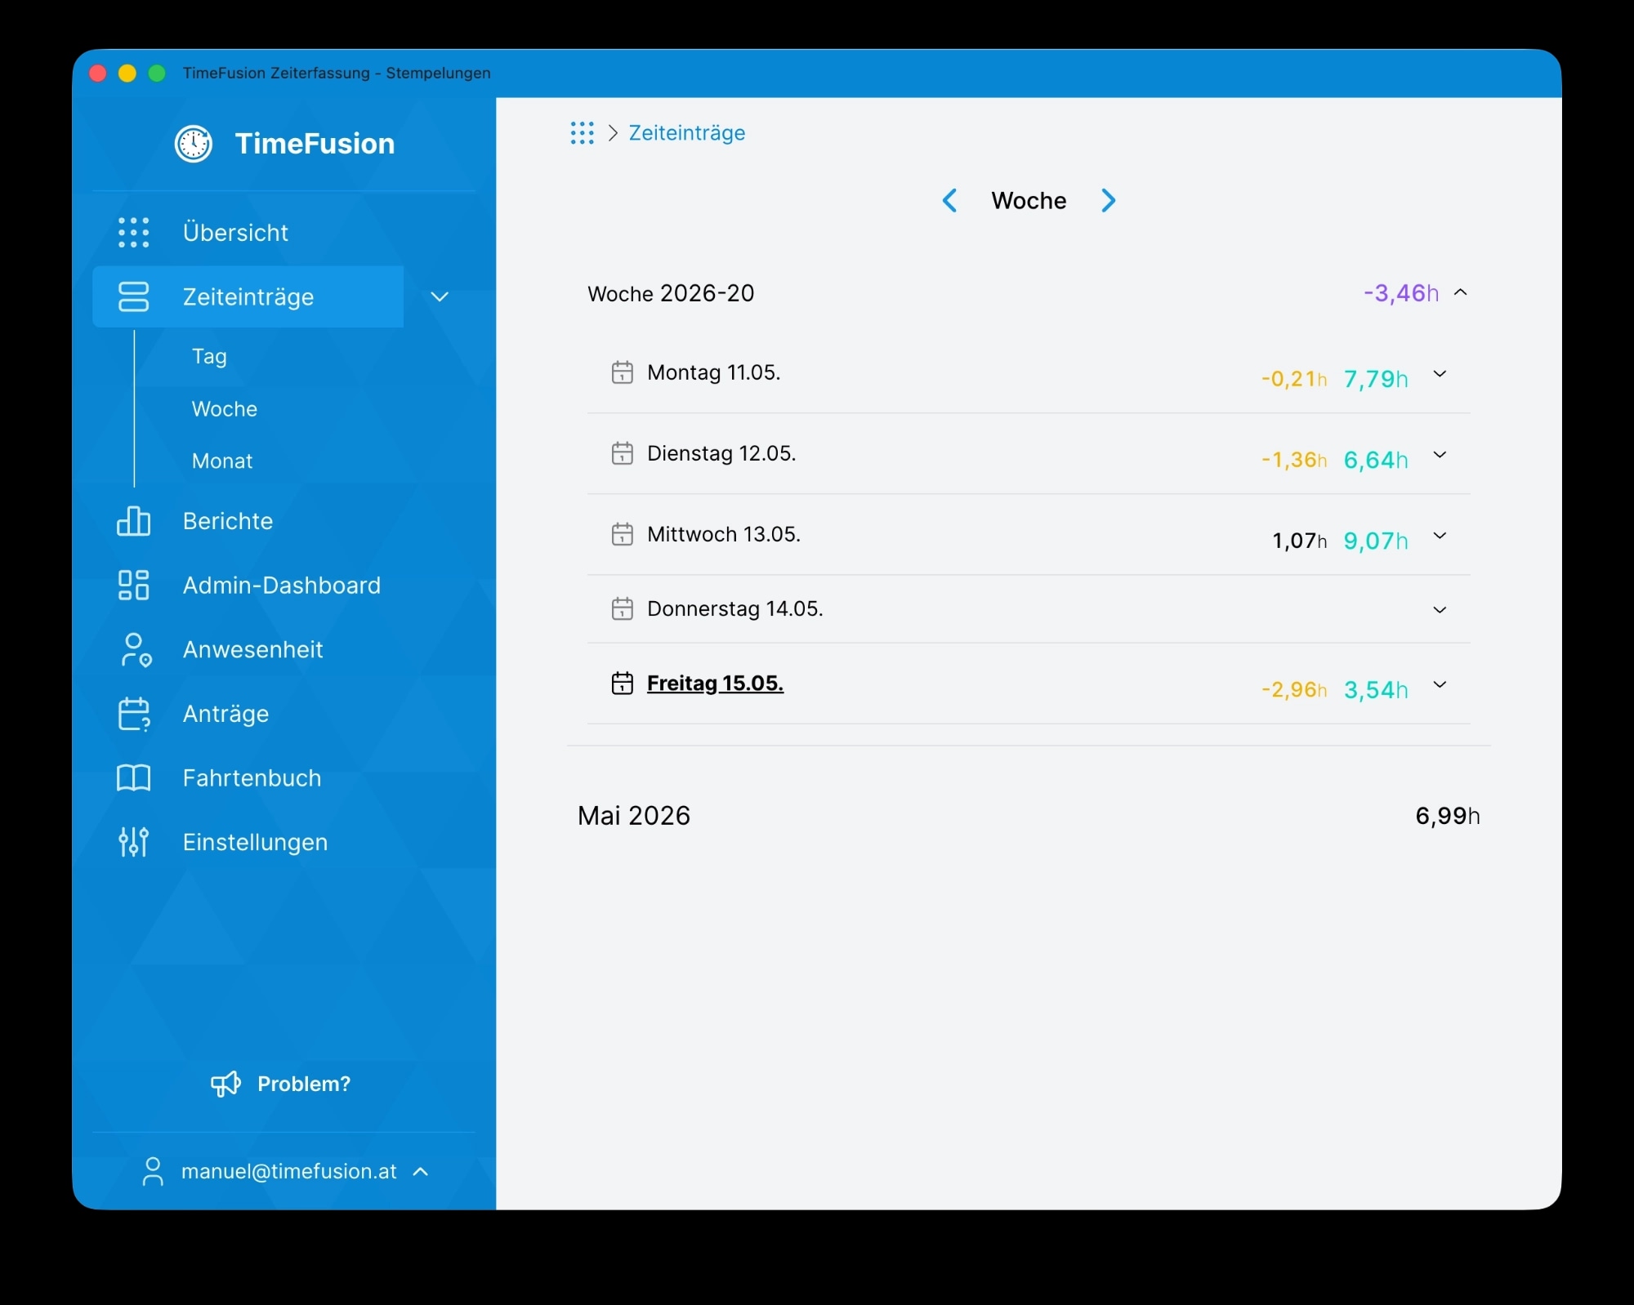The height and width of the screenshot is (1305, 1634).
Task: Click the monthly total 6,99h
Action: click(x=1448, y=816)
